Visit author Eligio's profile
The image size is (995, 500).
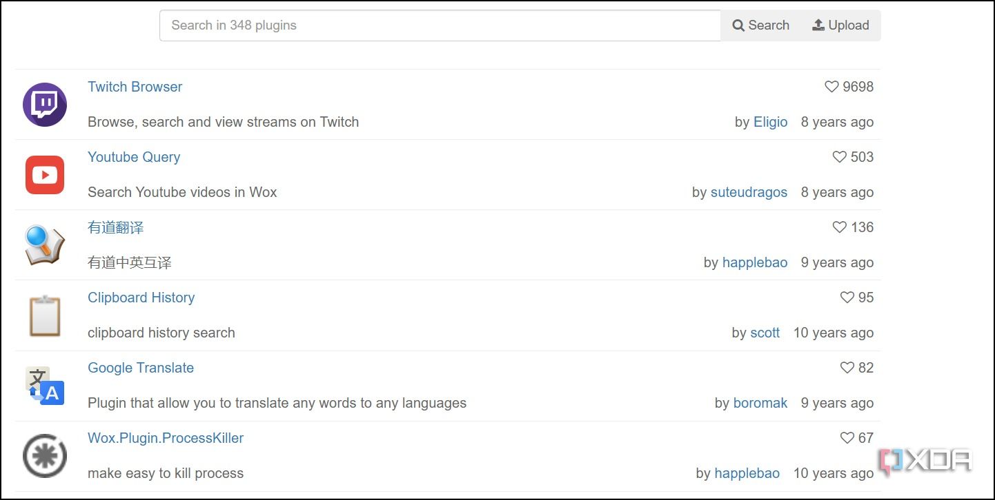tap(771, 122)
